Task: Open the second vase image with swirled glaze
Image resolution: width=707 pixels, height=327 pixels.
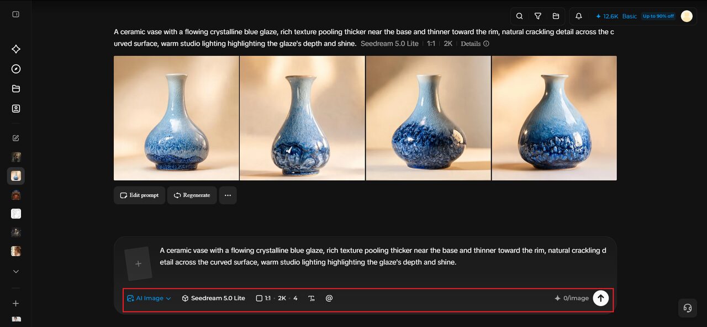Action: [x=302, y=118]
